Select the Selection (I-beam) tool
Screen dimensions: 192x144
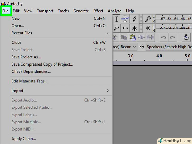[117, 19]
